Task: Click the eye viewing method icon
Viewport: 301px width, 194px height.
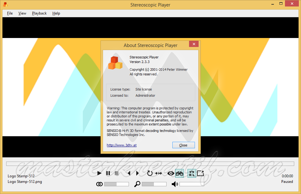Action: coord(171,173)
